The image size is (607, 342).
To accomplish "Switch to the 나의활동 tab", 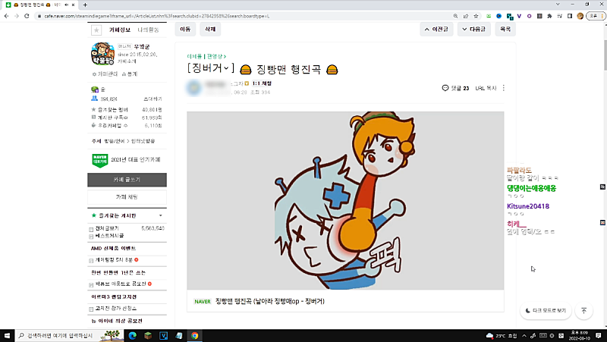I will click(148, 30).
